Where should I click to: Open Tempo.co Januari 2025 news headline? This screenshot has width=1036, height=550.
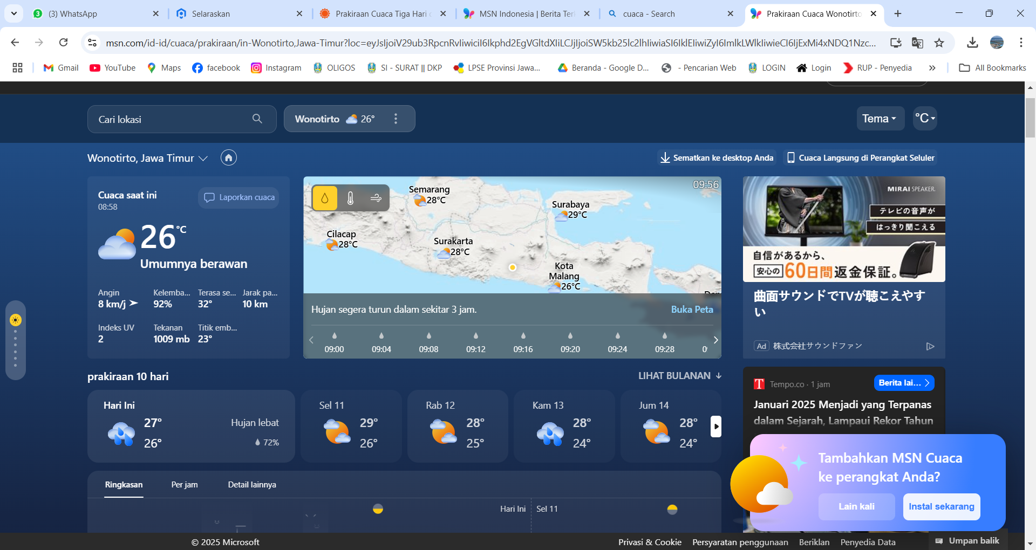click(843, 412)
